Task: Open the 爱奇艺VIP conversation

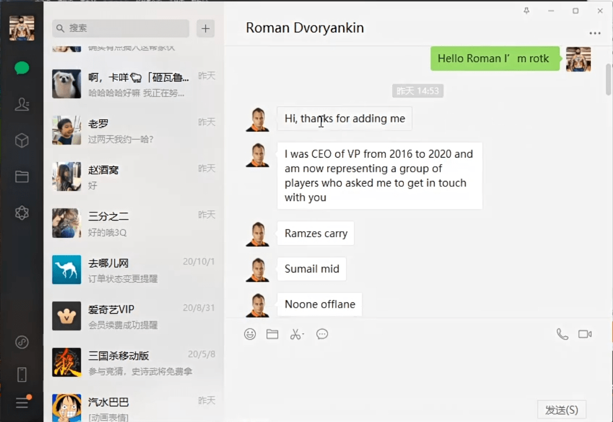Action: coord(134,316)
